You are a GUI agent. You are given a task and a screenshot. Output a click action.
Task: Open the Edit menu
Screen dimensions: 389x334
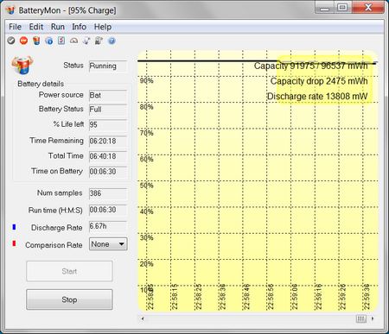[x=36, y=27]
